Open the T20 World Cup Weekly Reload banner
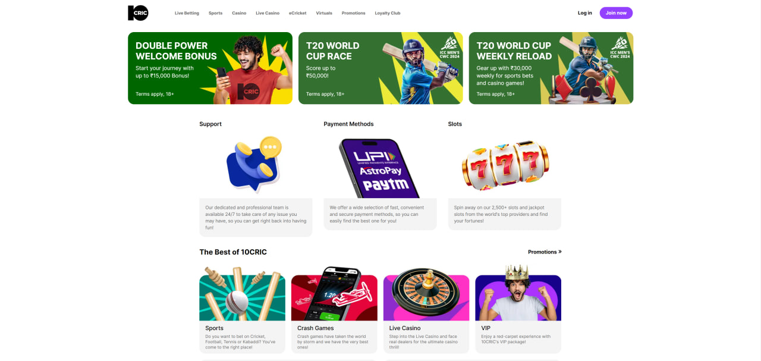 [551, 68]
